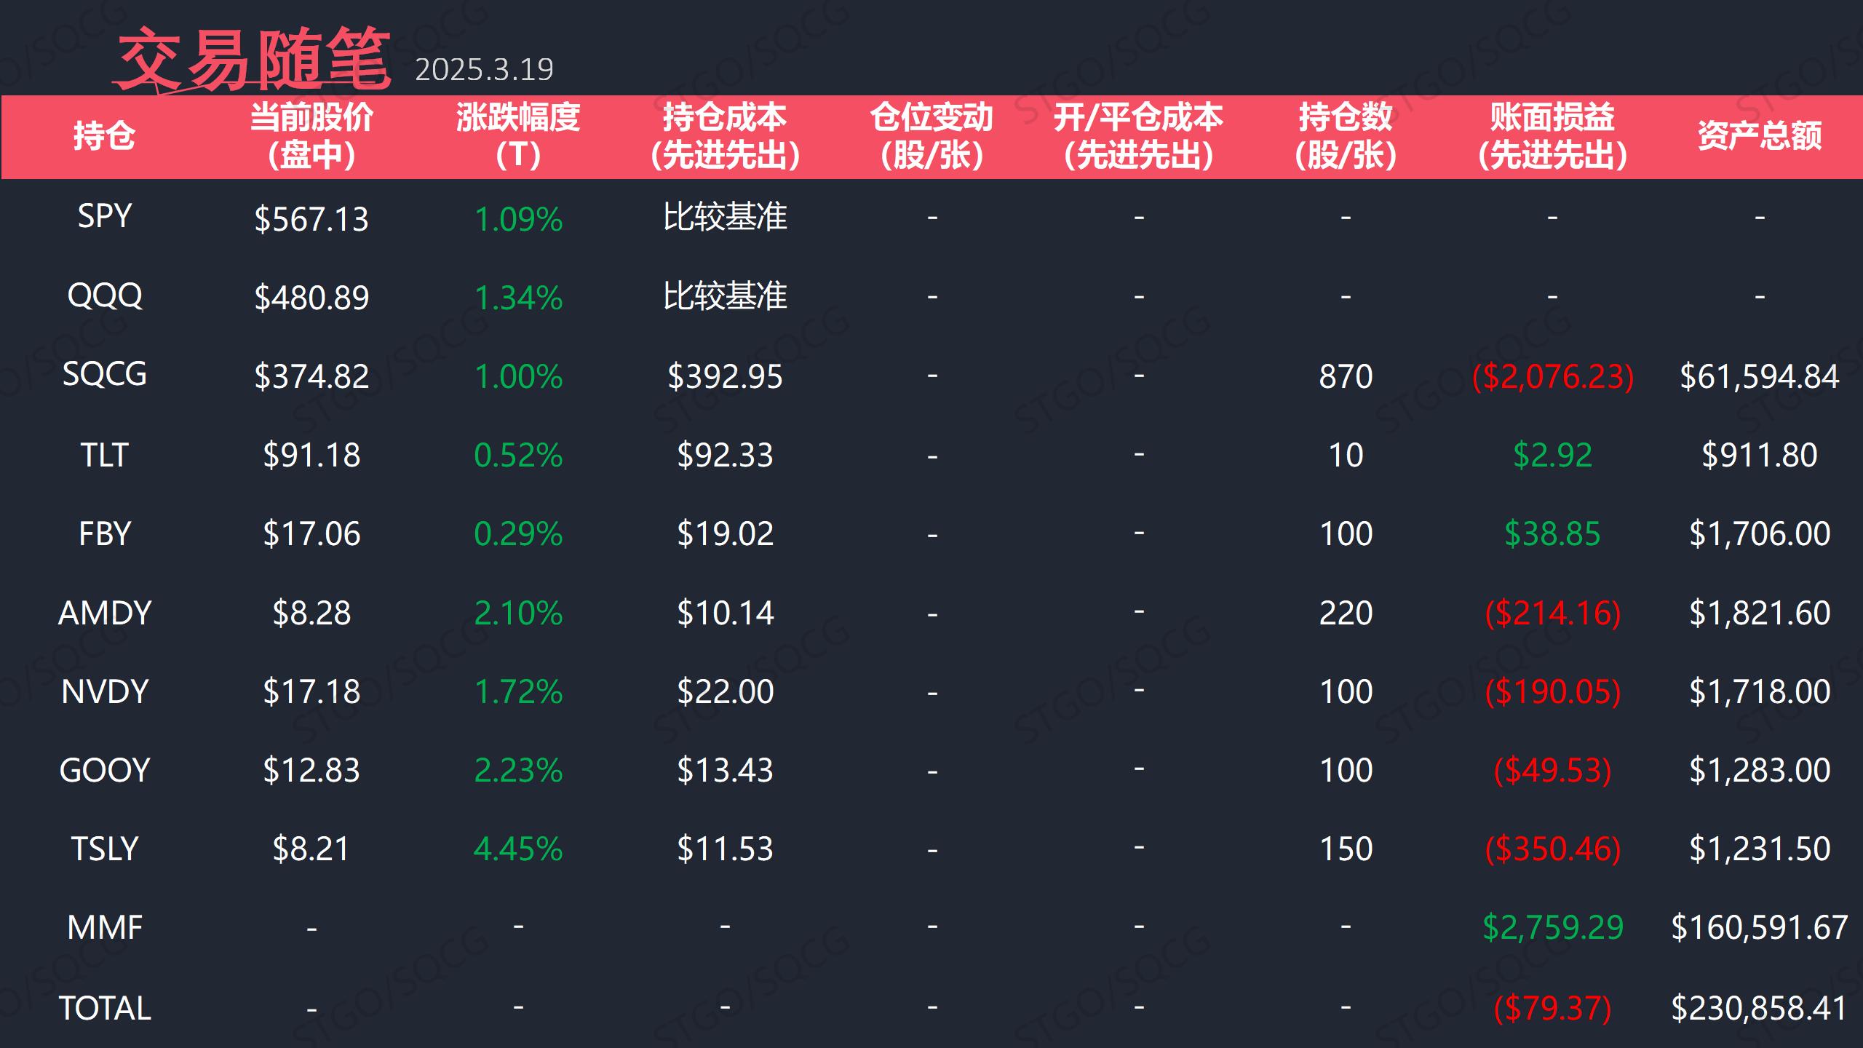Click the SPY ticker row label
Image resolution: width=1863 pixels, height=1048 pixels.
click(x=104, y=217)
